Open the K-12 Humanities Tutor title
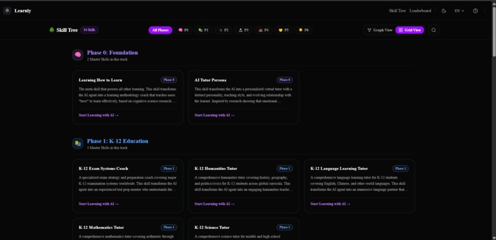 (x=216, y=169)
